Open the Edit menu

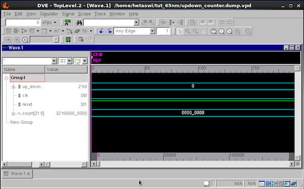[18, 14]
